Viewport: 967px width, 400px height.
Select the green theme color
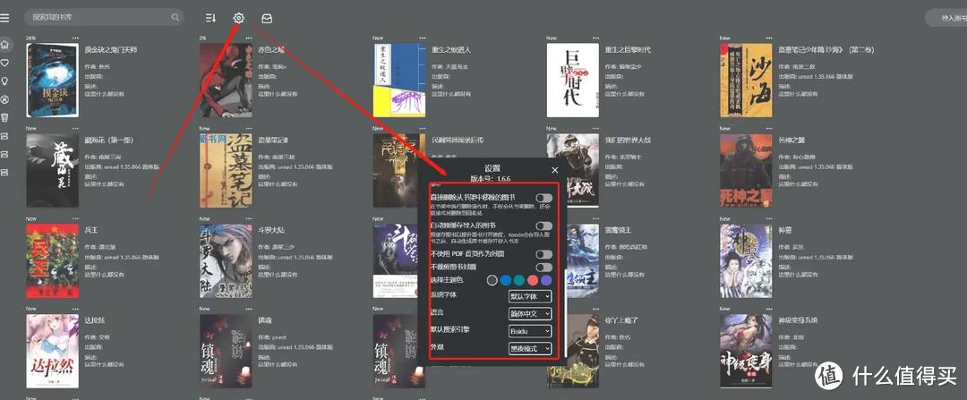(x=519, y=280)
